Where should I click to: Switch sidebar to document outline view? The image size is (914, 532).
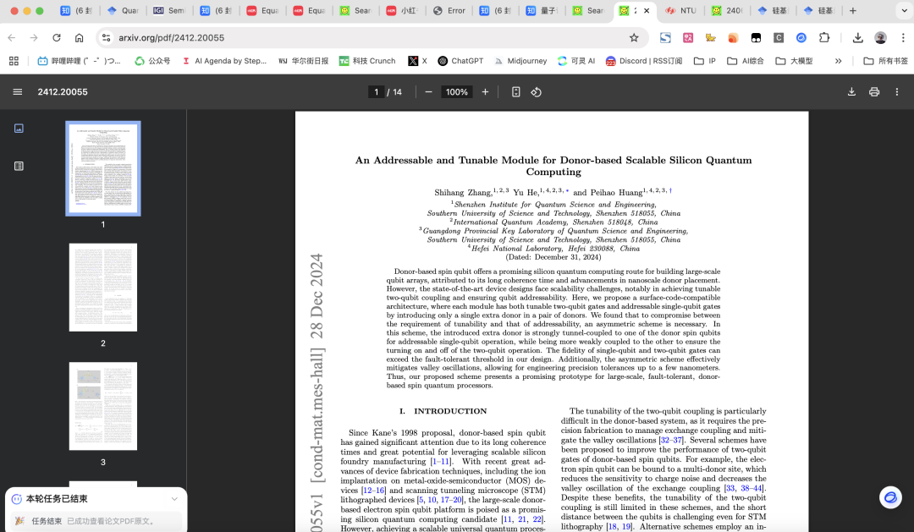click(x=19, y=166)
